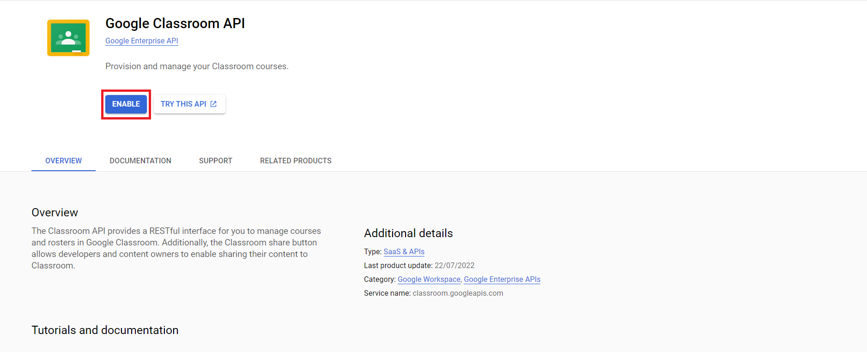The width and height of the screenshot is (867, 352).
Task: Go to the RELATED PRODUCTS tab
Action: click(296, 161)
